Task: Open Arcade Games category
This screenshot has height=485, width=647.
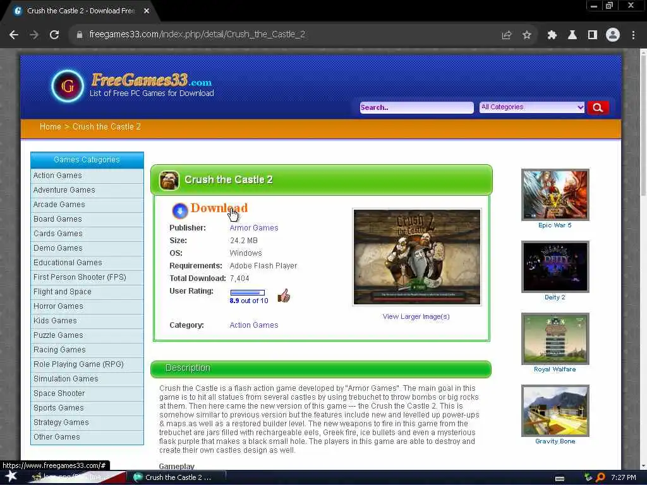Action: pos(87,205)
